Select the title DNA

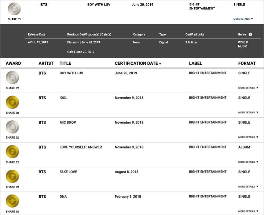click(x=63, y=196)
